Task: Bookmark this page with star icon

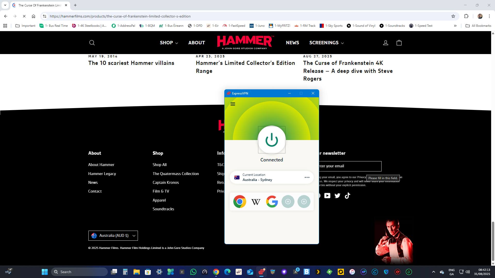Action: [453, 16]
